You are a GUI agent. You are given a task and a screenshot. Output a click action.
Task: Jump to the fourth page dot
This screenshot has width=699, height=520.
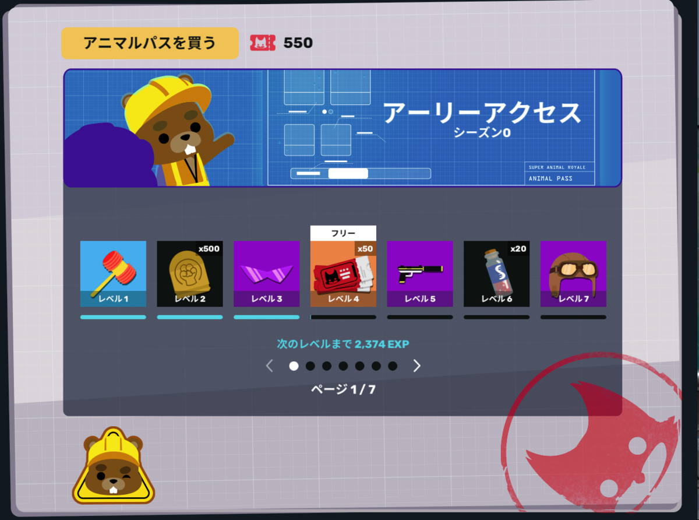343,366
